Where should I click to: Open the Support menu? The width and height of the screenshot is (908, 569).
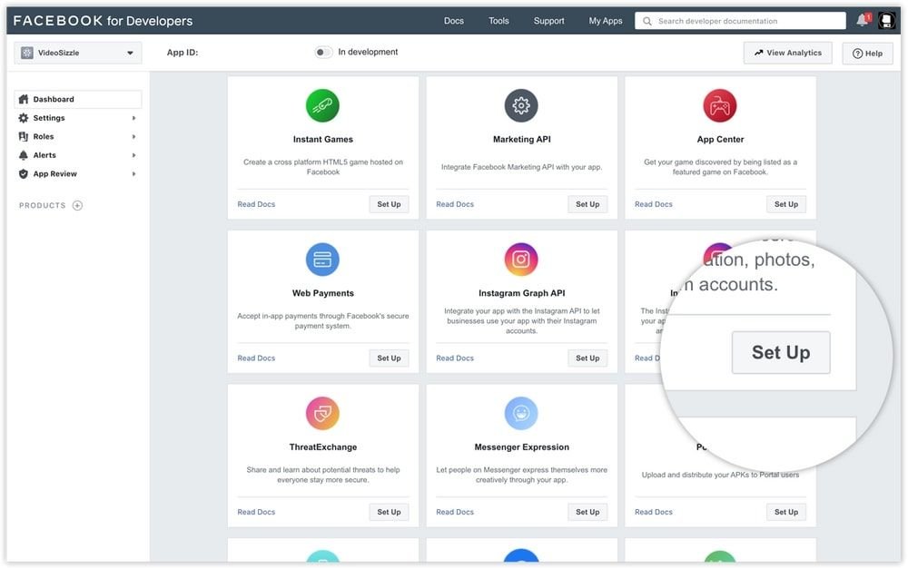tap(548, 21)
